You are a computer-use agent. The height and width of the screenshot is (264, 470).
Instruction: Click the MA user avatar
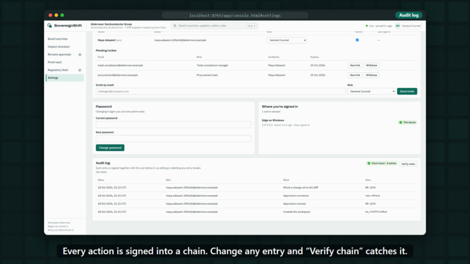point(398,26)
